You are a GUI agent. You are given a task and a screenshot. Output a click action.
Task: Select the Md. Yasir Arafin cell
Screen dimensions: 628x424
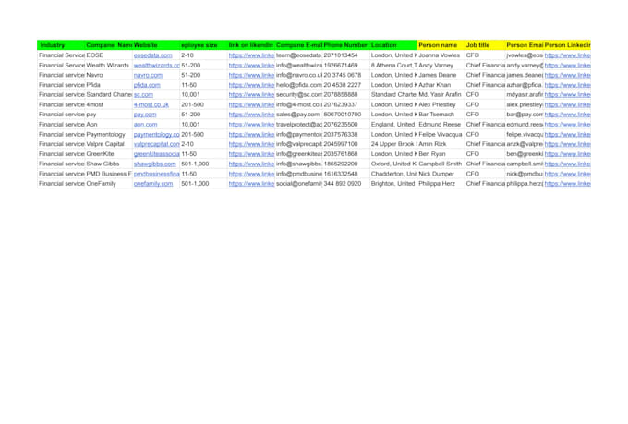coord(441,94)
